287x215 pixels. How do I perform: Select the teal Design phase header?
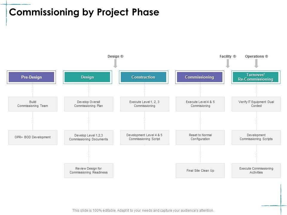pyautogui.click(x=87, y=77)
